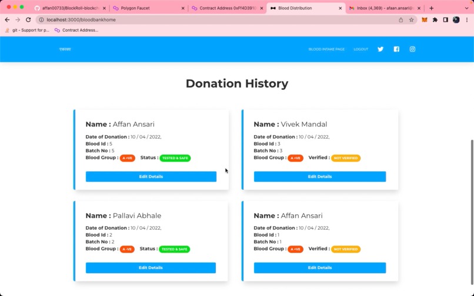Edit details for Vivek Mandal

[320, 177]
